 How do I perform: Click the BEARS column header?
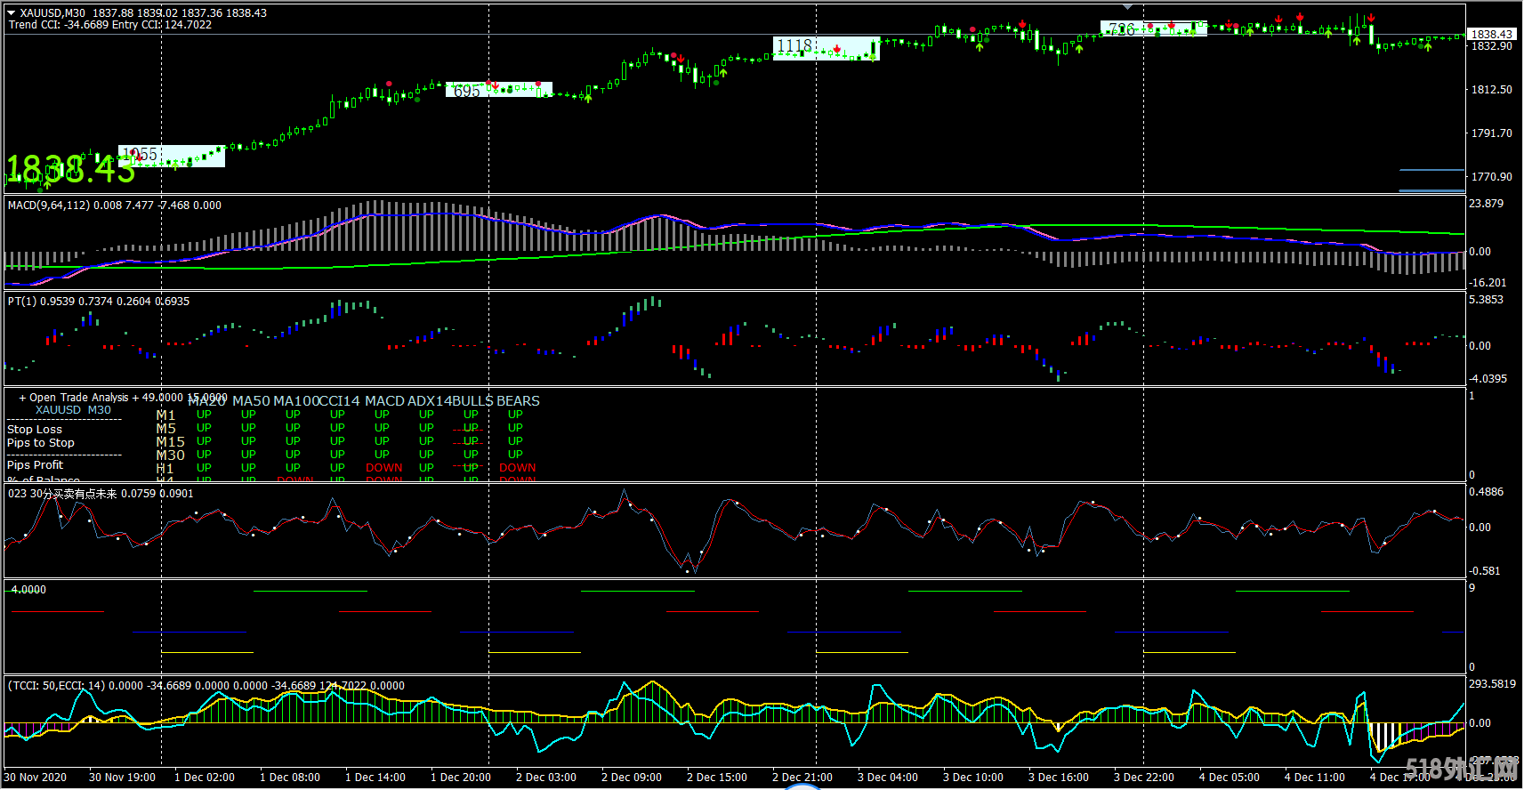[518, 401]
